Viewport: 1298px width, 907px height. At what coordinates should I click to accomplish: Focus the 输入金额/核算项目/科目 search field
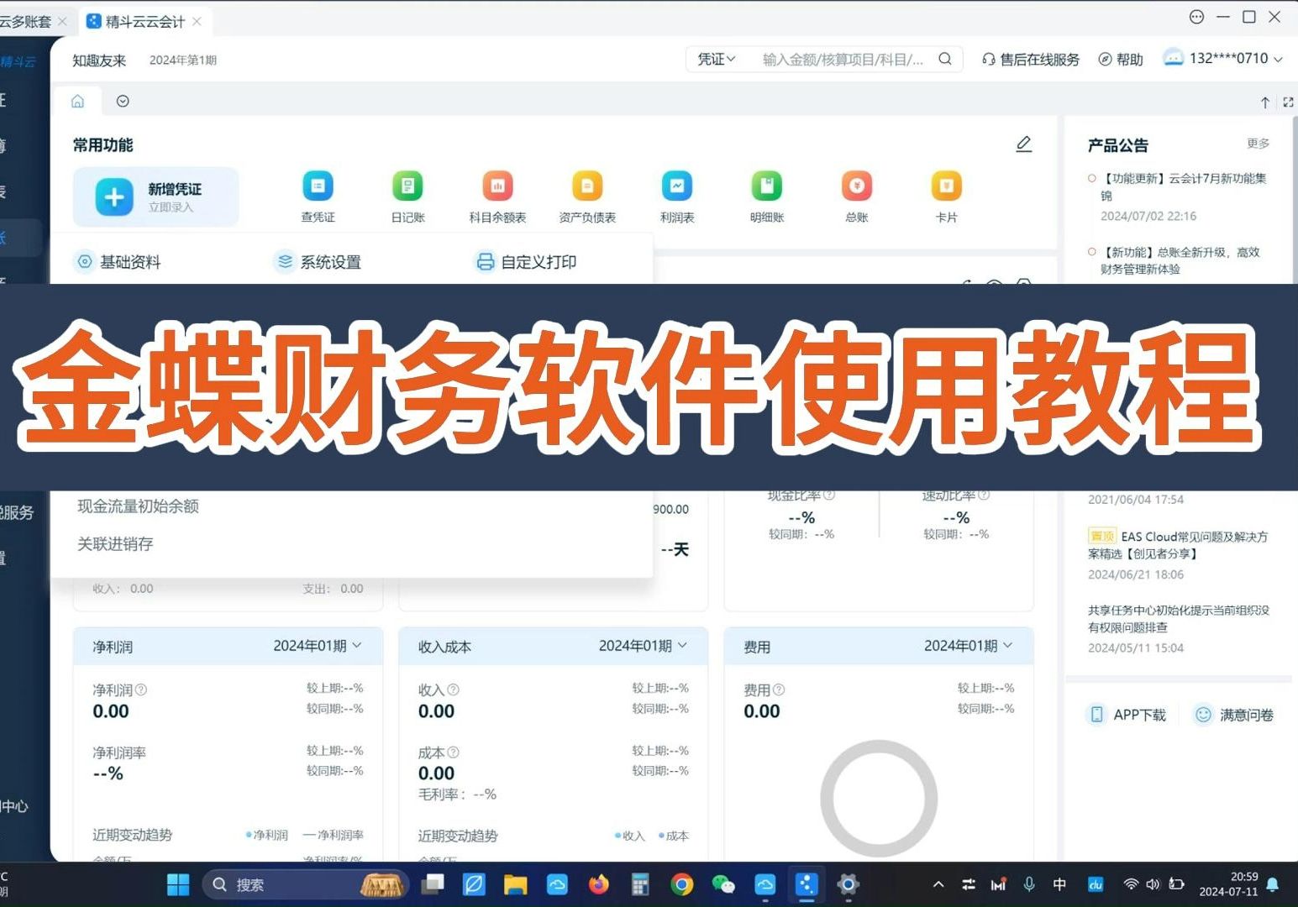point(843,59)
